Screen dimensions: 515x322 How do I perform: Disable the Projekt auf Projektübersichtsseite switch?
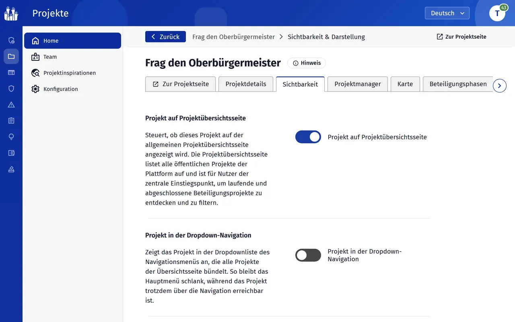[x=308, y=137]
